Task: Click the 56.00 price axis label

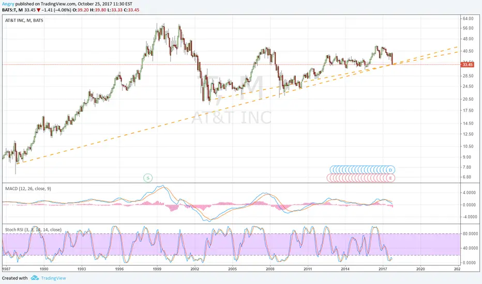Action: (468, 28)
